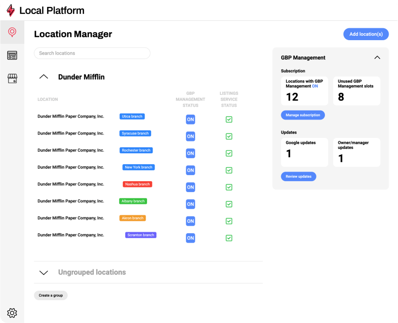Select the purple Scranton branch tag
This screenshot has height=323, width=398.
coord(141,235)
